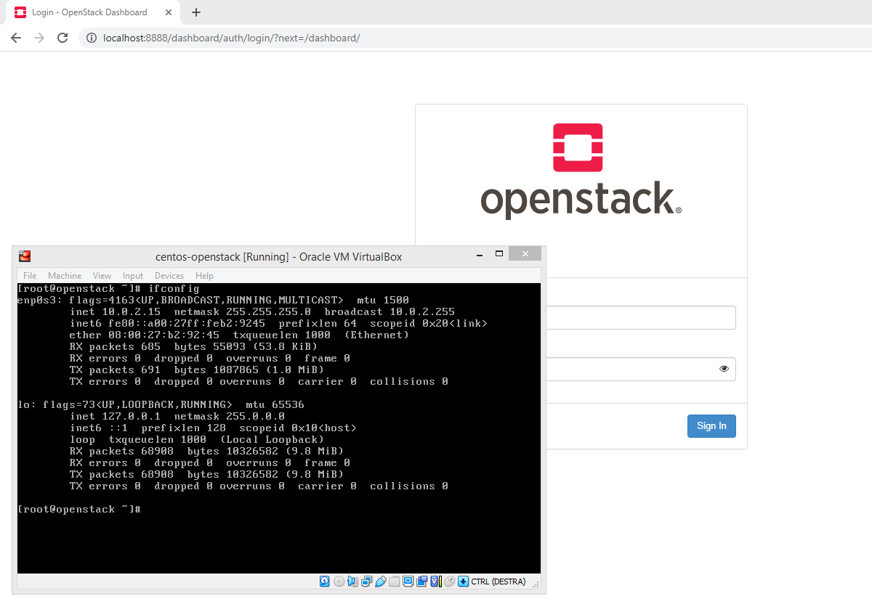The height and width of the screenshot is (612, 872).
Task: Open the Input menu in VirtualBox
Action: [x=133, y=275]
